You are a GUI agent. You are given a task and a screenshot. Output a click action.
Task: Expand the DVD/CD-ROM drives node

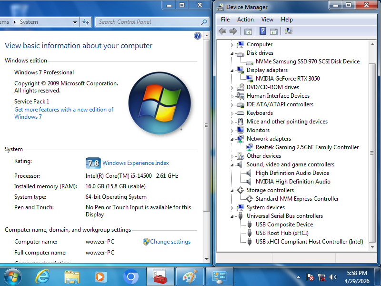pyautogui.click(x=232, y=88)
